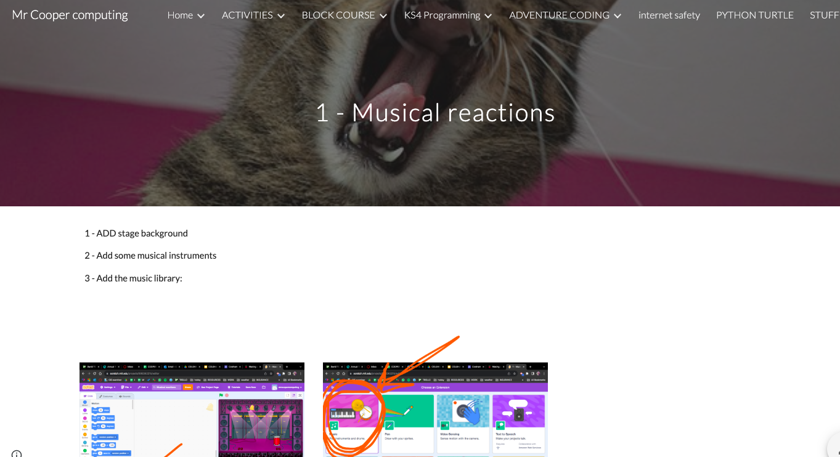Screen dimensions: 840x457
Task: Click the Mr Cooper computing site title
Action: 70,15
